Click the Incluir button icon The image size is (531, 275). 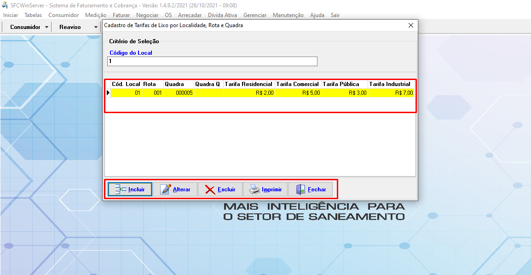(121, 189)
